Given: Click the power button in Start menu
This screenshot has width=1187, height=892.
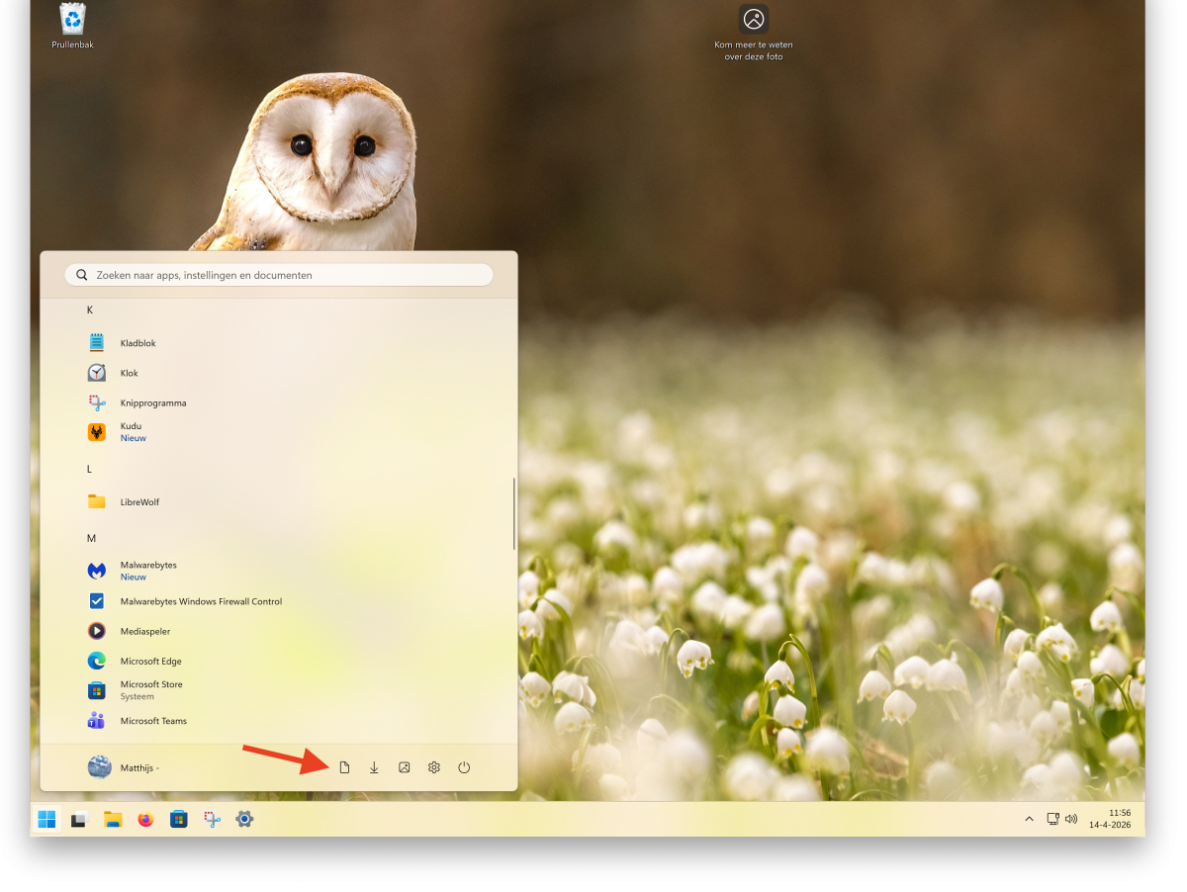Looking at the screenshot, I should [x=464, y=767].
